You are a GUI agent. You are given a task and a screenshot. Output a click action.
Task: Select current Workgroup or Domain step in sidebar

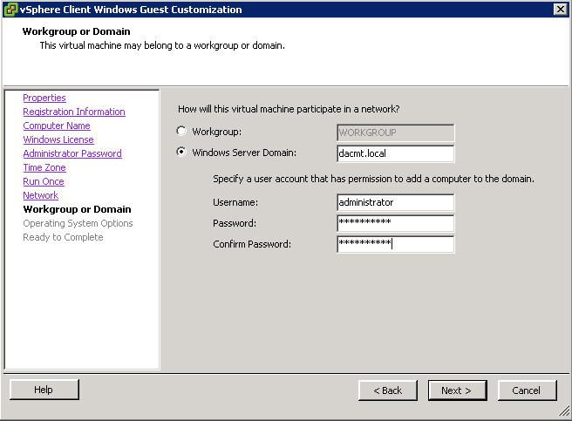coord(77,209)
